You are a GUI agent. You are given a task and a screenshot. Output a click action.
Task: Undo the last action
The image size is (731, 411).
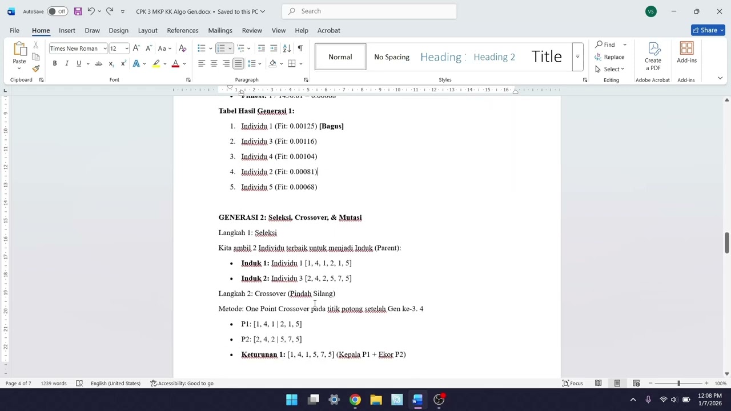(x=90, y=11)
